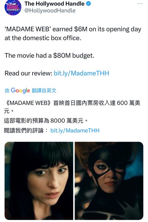Click the Google logo in translation notice
The image size is (148, 222).
20,91
